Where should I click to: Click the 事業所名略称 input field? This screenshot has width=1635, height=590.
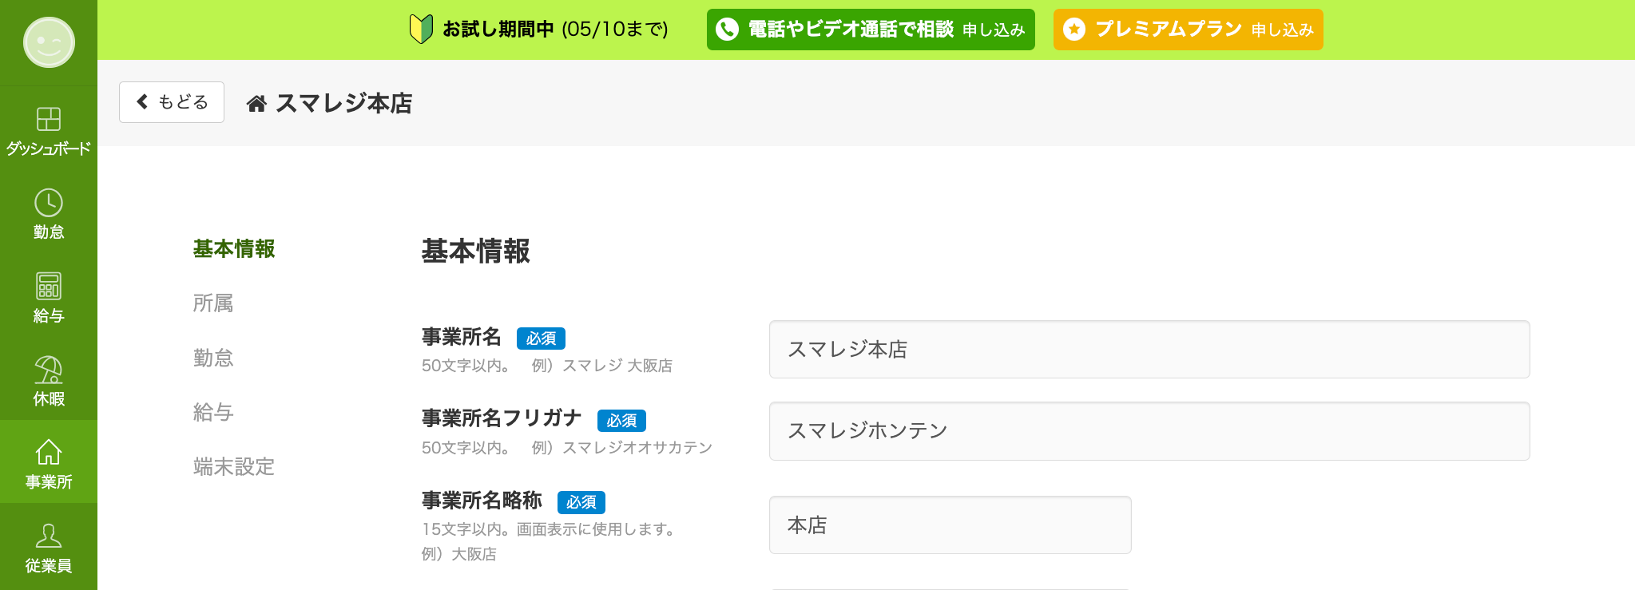click(x=950, y=525)
